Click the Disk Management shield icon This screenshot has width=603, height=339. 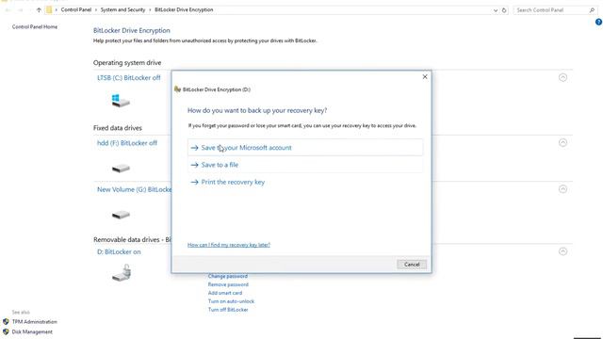click(6, 331)
